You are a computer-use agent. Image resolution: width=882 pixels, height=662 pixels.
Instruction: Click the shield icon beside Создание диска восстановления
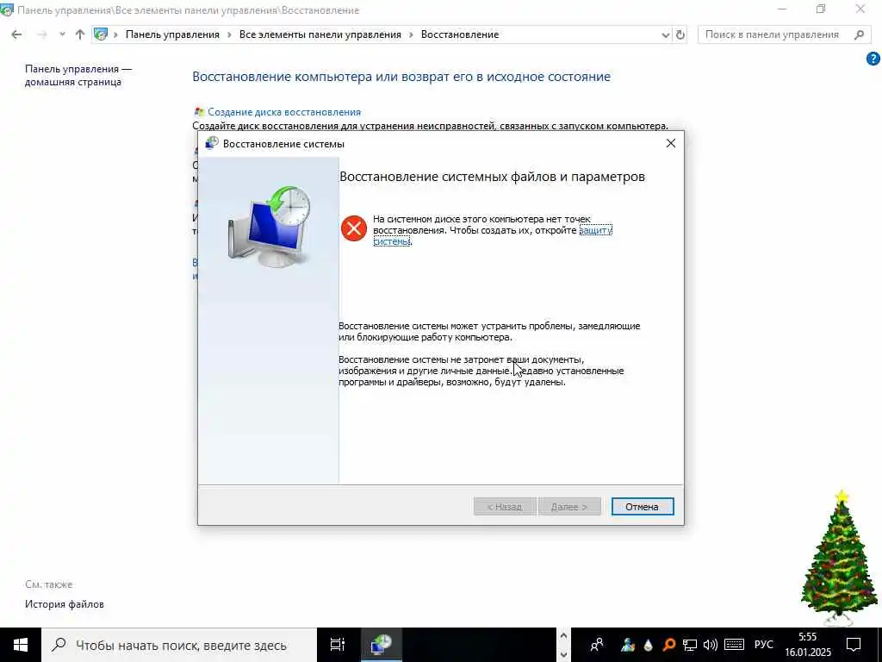click(x=199, y=112)
